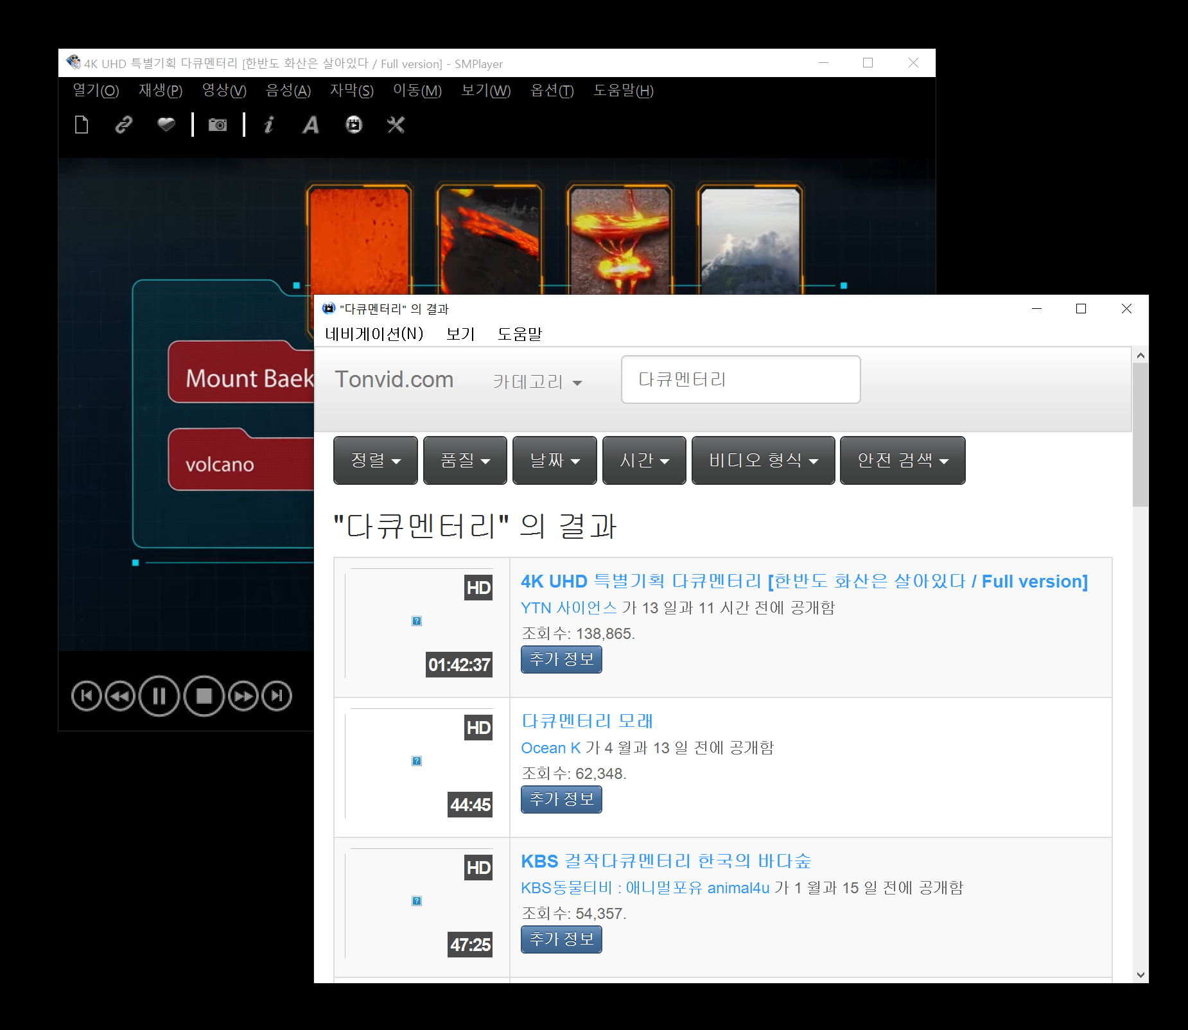Image resolution: width=1188 pixels, height=1030 pixels.
Task: Click the 다큐멘터리 search input field
Action: click(x=740, y=380)
